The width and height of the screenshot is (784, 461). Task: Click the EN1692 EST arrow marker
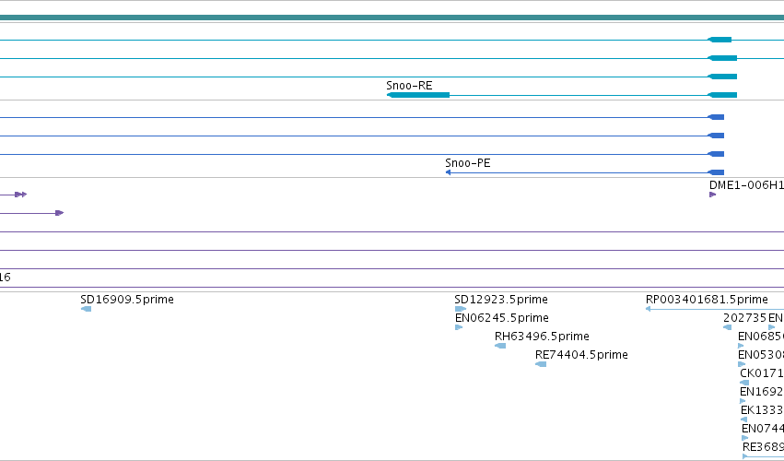[743, 401]
